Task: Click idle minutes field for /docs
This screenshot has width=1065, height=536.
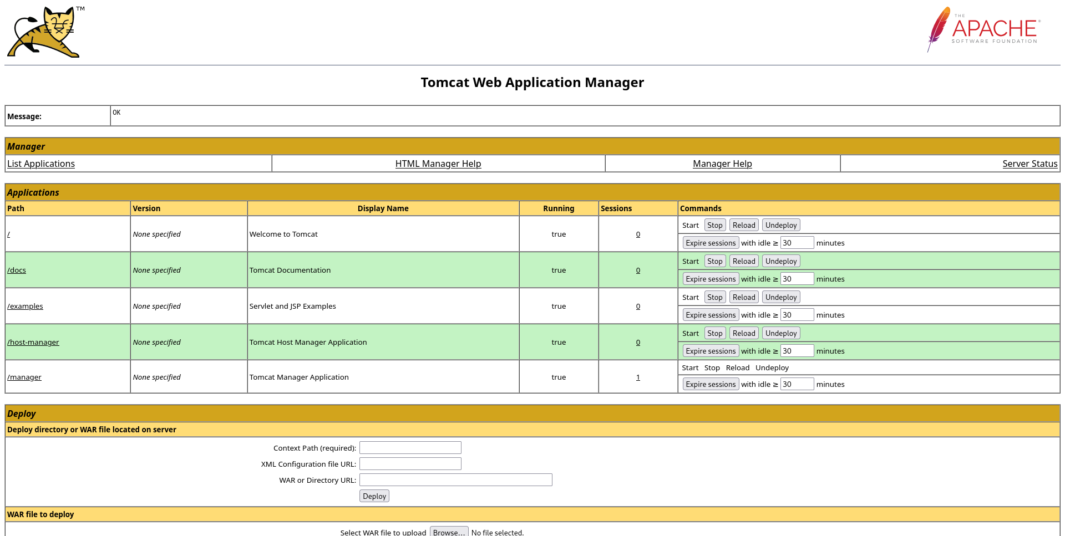Action: tap(797, 279)
